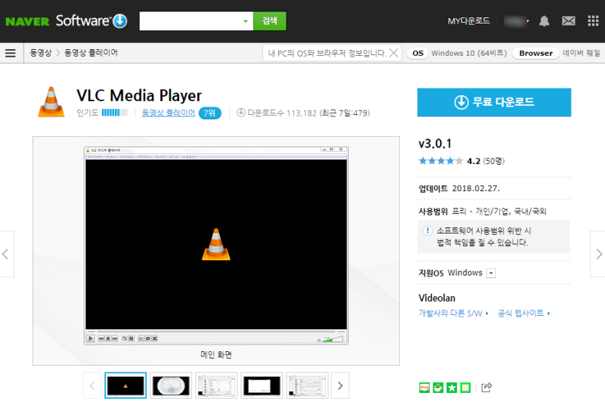Click the 메인 화면 caption

216,354
